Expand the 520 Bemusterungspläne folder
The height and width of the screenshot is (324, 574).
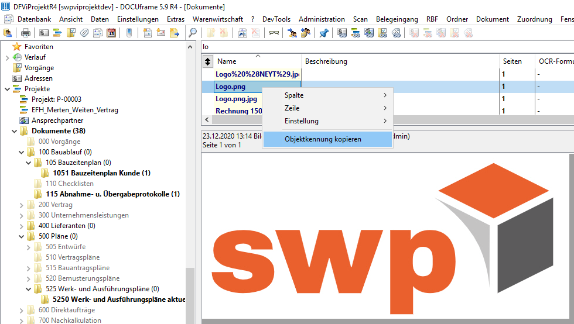click(x=28, y=279)
